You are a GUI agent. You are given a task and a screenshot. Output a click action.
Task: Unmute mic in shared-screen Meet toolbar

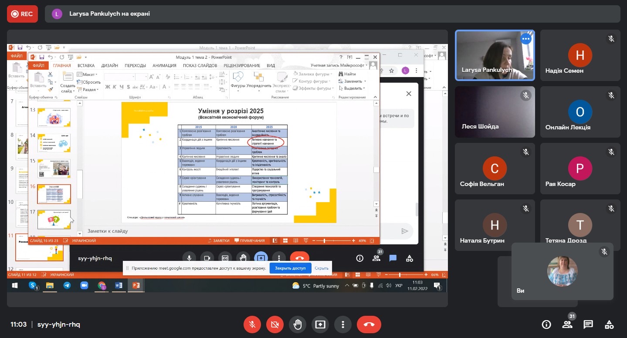coord(189,258)
